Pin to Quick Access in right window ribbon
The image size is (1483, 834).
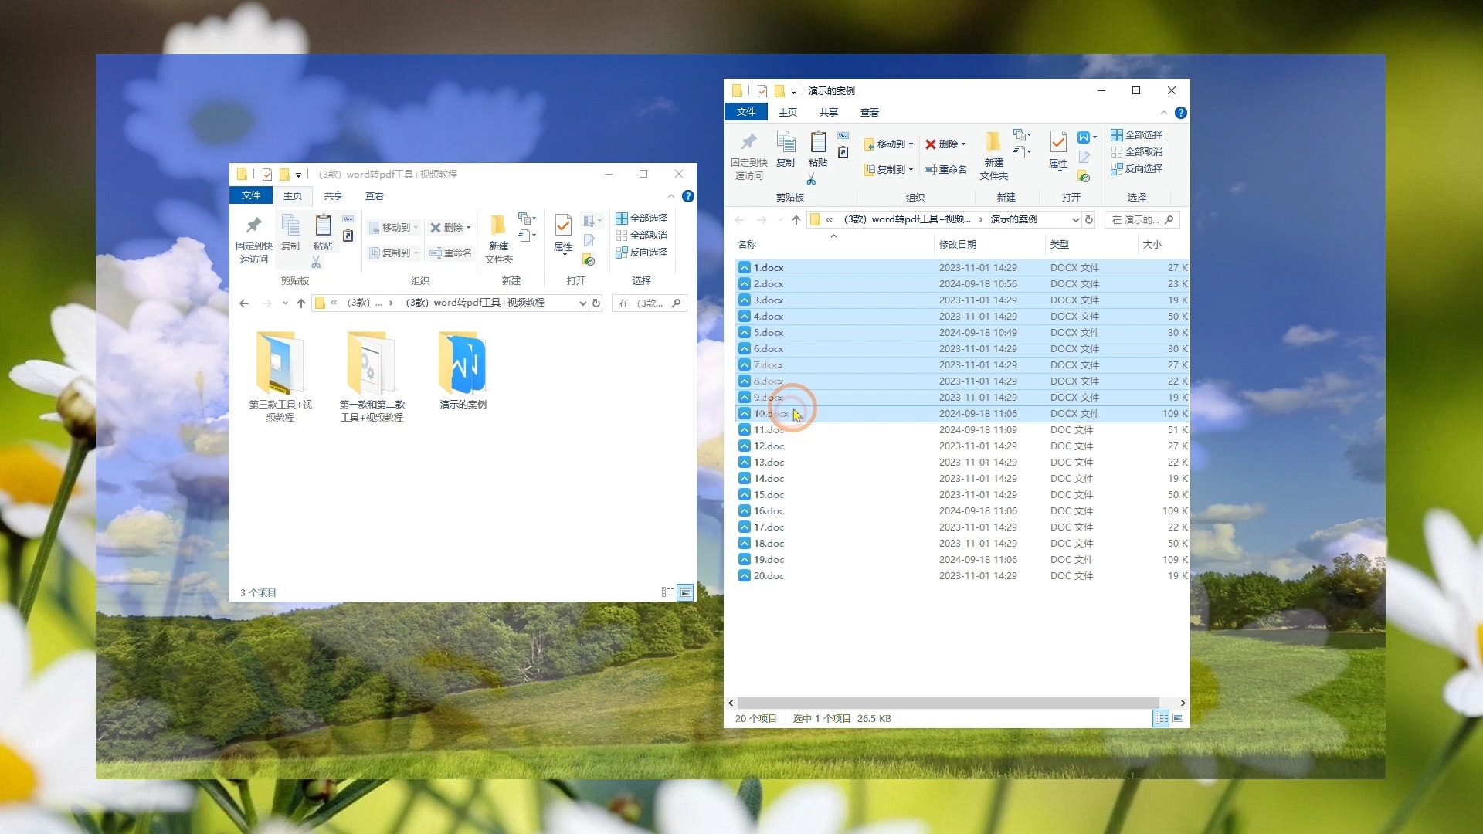coord(748,156)
